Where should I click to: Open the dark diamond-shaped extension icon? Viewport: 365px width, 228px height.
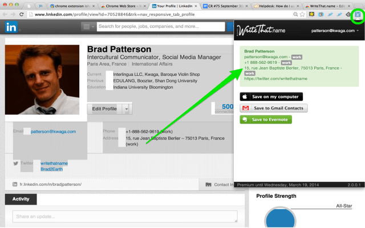point(348,14)
